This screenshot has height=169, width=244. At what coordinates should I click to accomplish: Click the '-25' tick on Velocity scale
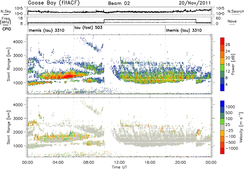pos(229,130)
